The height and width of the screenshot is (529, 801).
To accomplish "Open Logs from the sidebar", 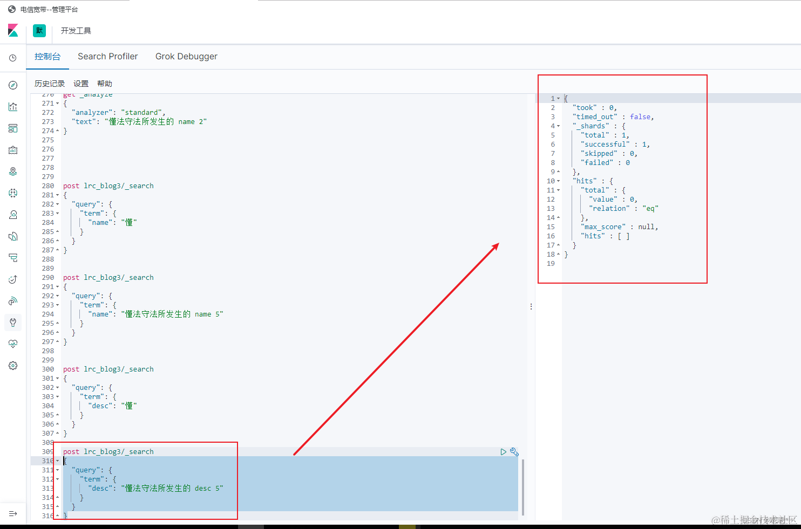I will 13,236.
